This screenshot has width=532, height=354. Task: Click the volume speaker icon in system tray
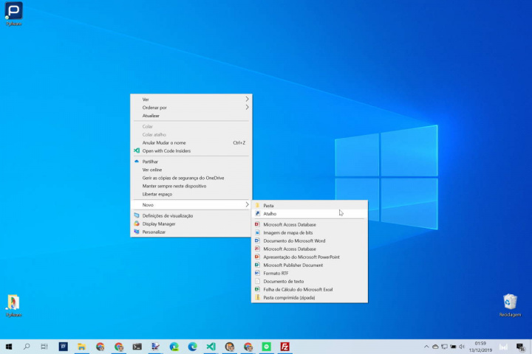click(x=463, y=347)
